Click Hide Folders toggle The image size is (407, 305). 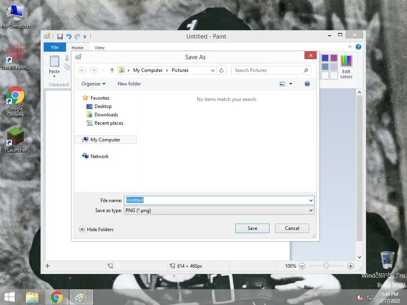click(96, 229)
